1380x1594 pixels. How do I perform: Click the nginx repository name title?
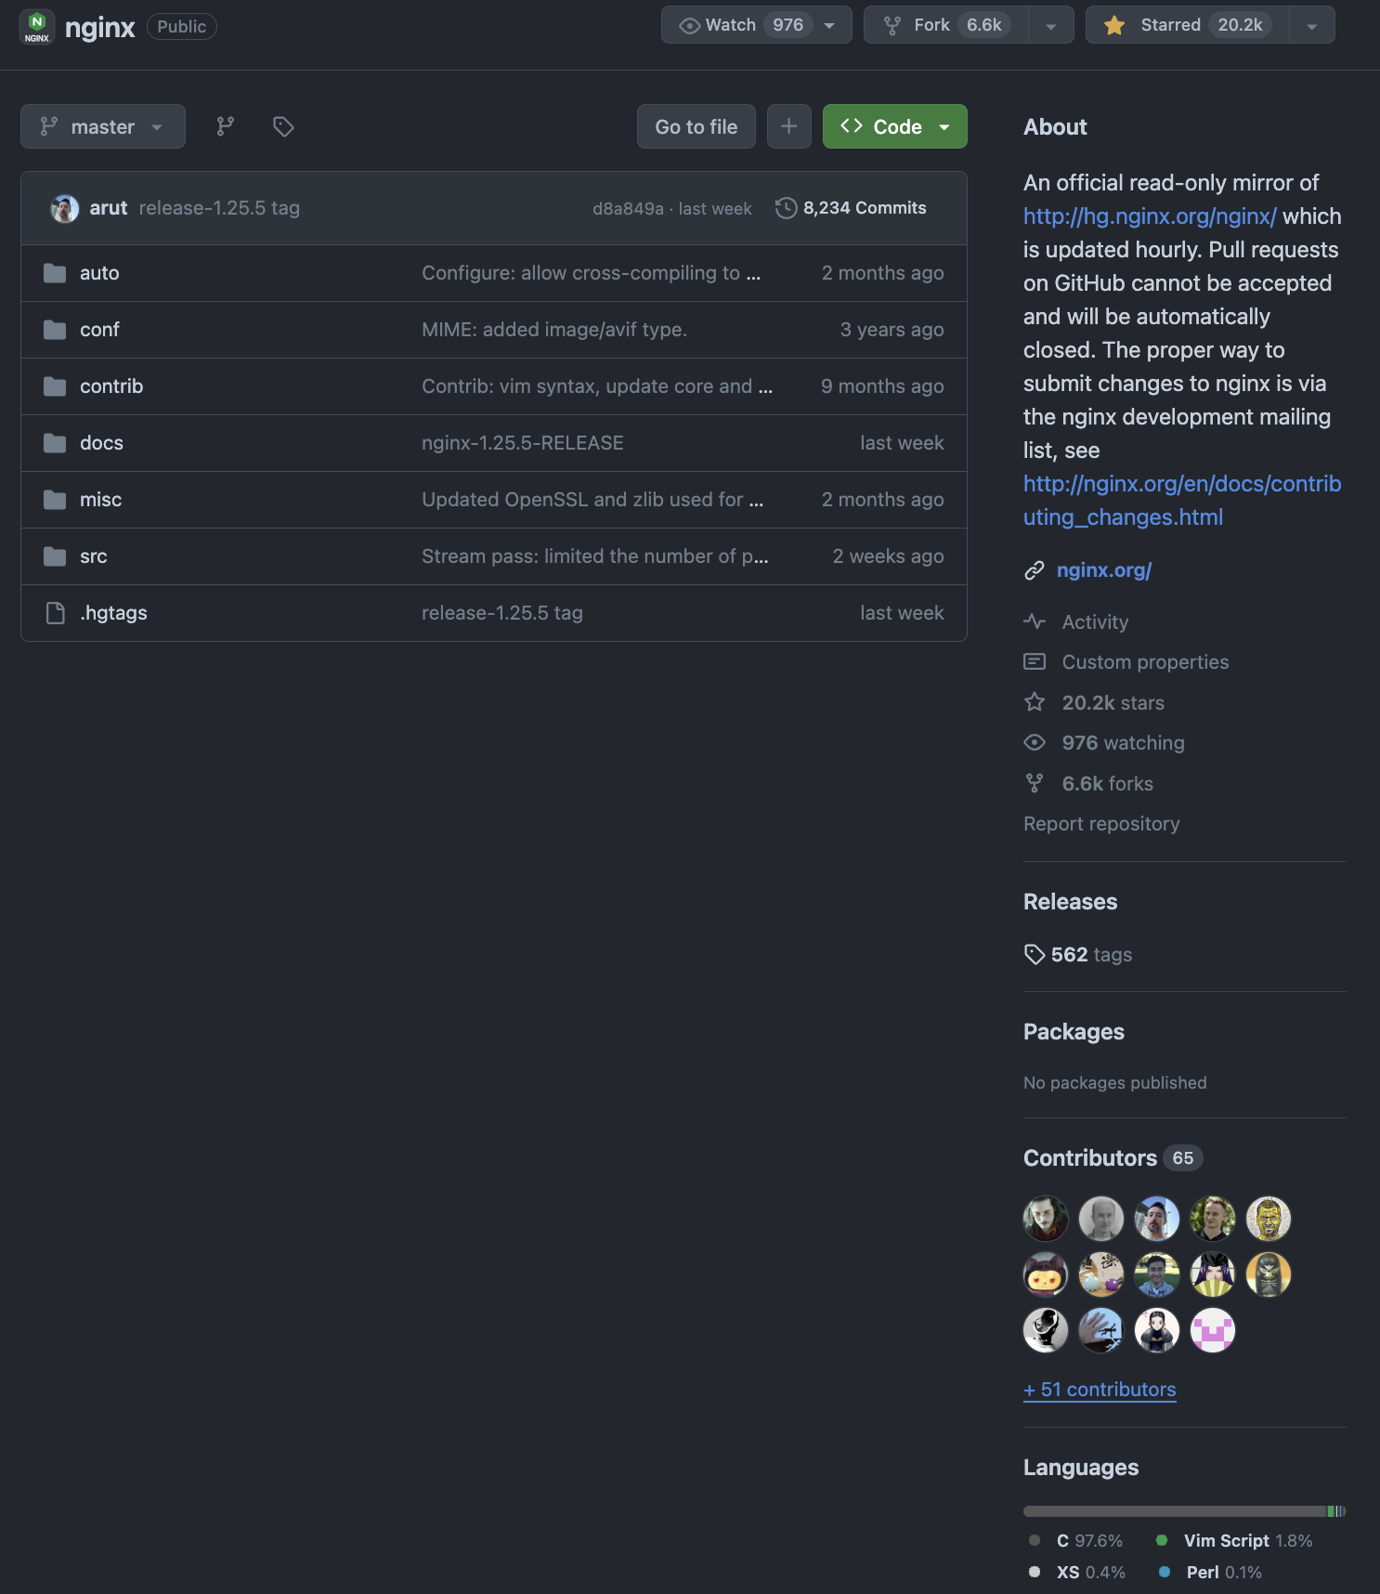tap(100, 28)
